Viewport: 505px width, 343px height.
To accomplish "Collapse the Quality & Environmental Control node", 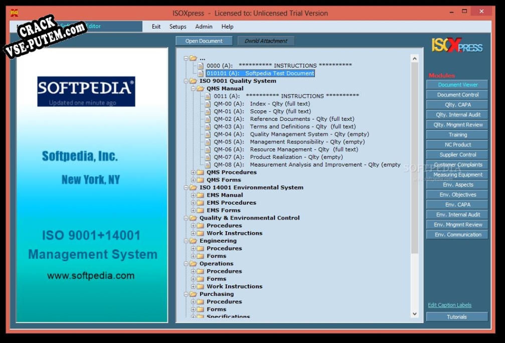I will [186, 218].
